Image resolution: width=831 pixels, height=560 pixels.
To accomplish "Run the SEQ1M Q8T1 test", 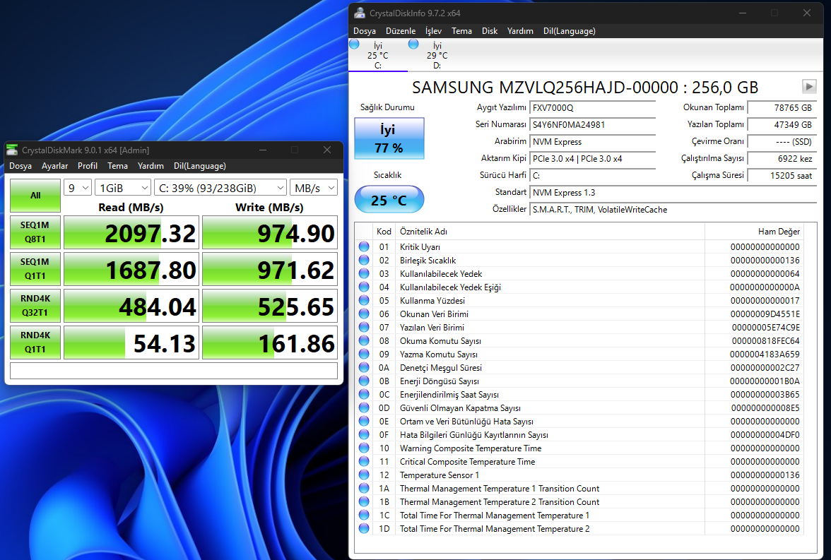I will pos(35,232).
